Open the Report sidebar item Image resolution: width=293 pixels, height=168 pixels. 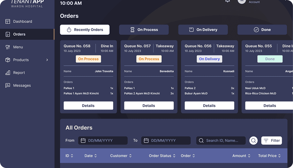19,73
